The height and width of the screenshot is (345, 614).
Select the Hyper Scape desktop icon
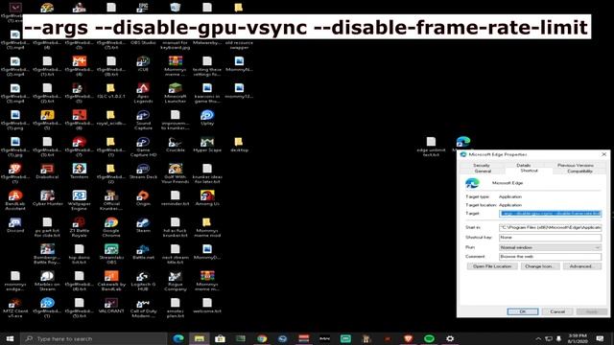pos(207,145)
